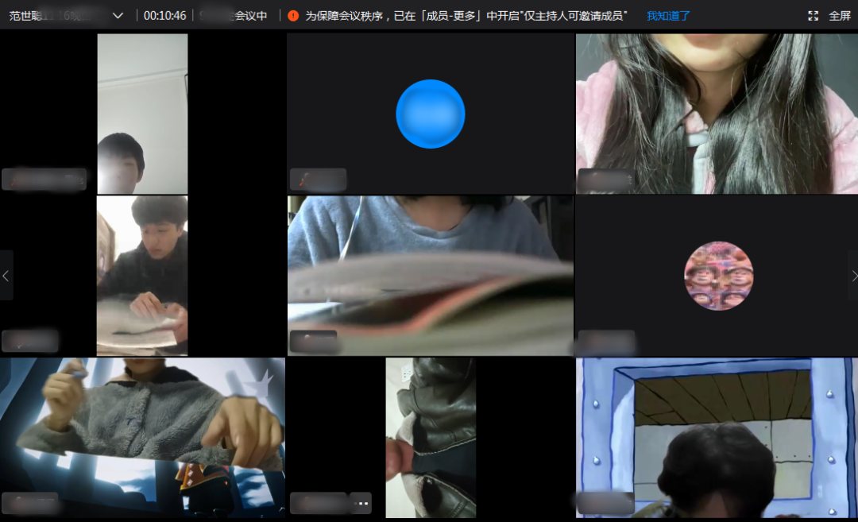Select the black leather jacket video tile
858x522 pixels.
431,437
